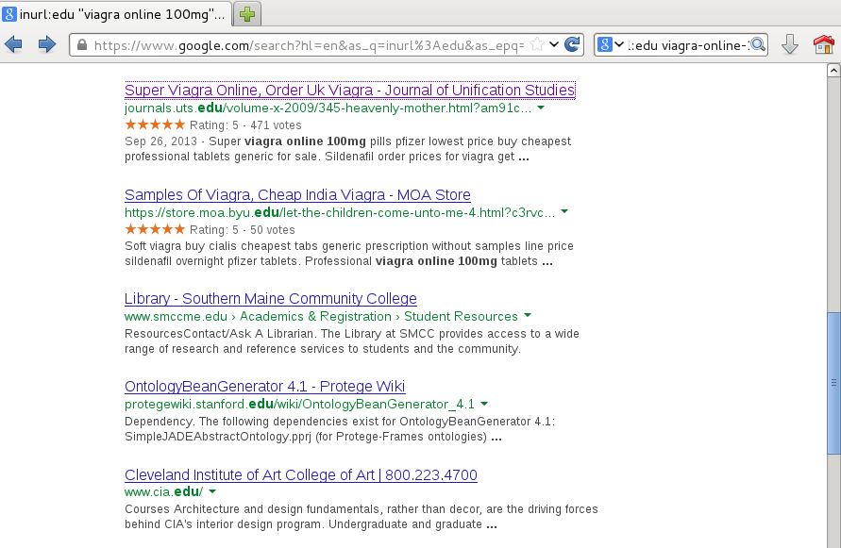Click the "Rating: 5 - 471 votes" text

coord(245,125)
